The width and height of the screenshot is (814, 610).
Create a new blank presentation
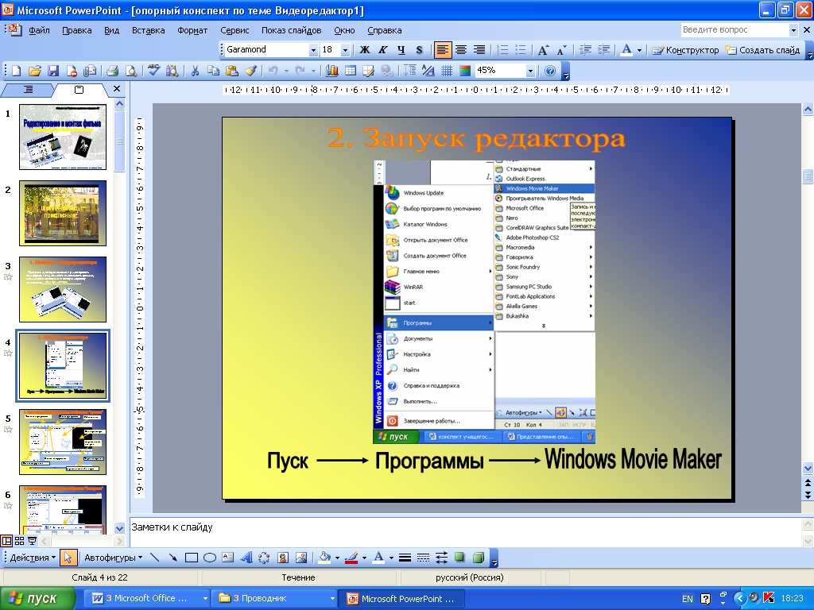click(16, 71)
